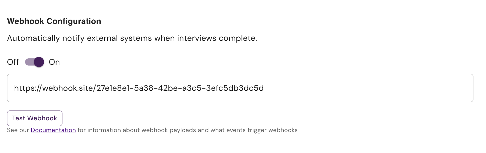The height and width of the screenshot is (153, 486).
Task: Click the Test Webhook button
Action: 35,118
